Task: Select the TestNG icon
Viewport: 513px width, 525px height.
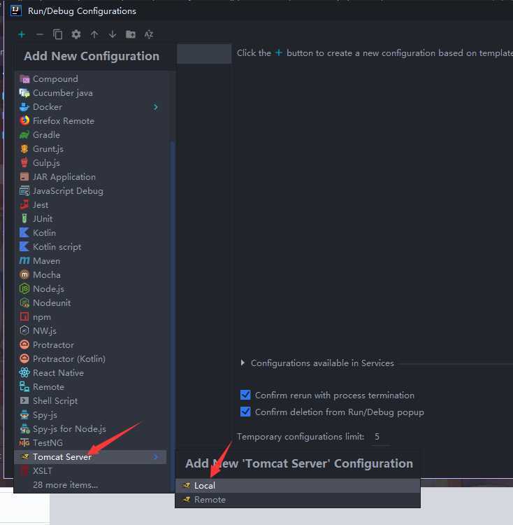Action: pyautogui.click(x=24, y=443)
